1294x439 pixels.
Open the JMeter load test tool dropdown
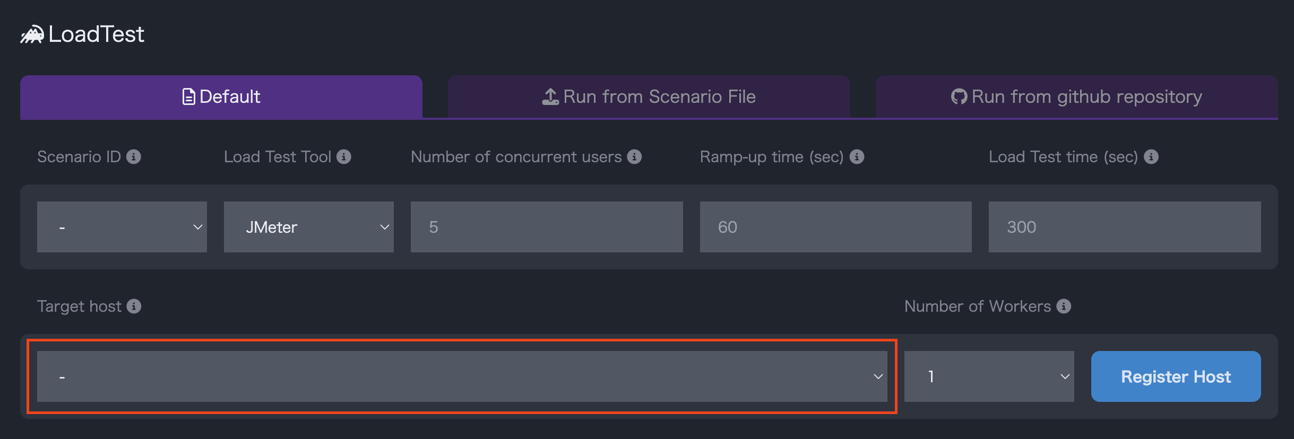click(309, 227)
